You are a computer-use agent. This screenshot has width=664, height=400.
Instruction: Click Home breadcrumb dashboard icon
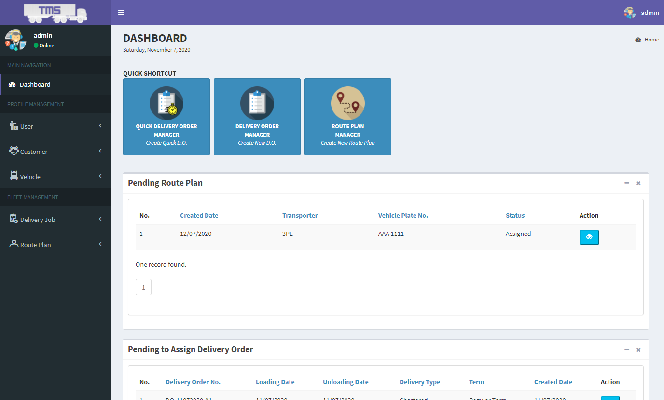coord(638,40)
